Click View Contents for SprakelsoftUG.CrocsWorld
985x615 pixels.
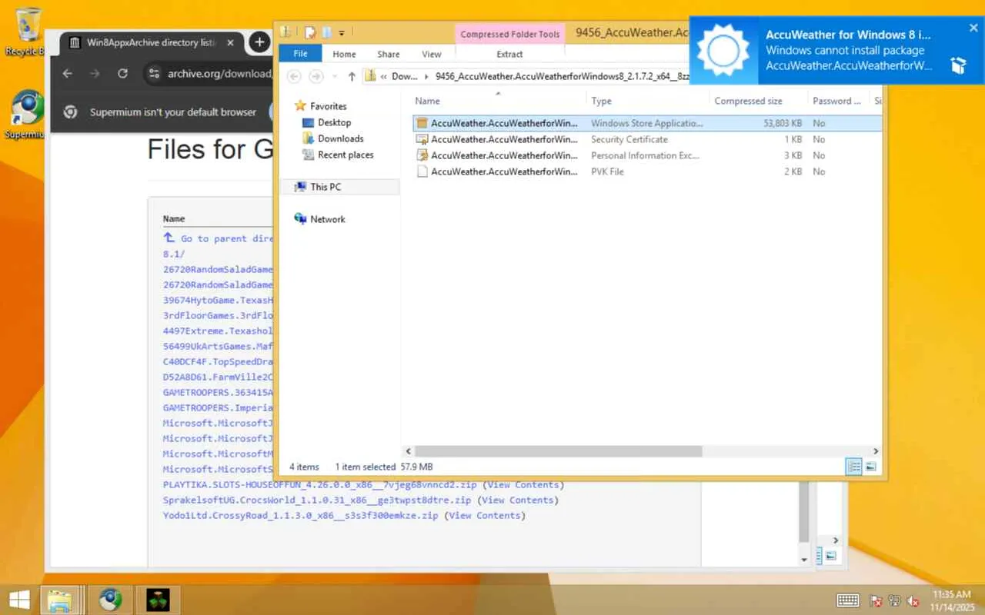click(518, 500)
